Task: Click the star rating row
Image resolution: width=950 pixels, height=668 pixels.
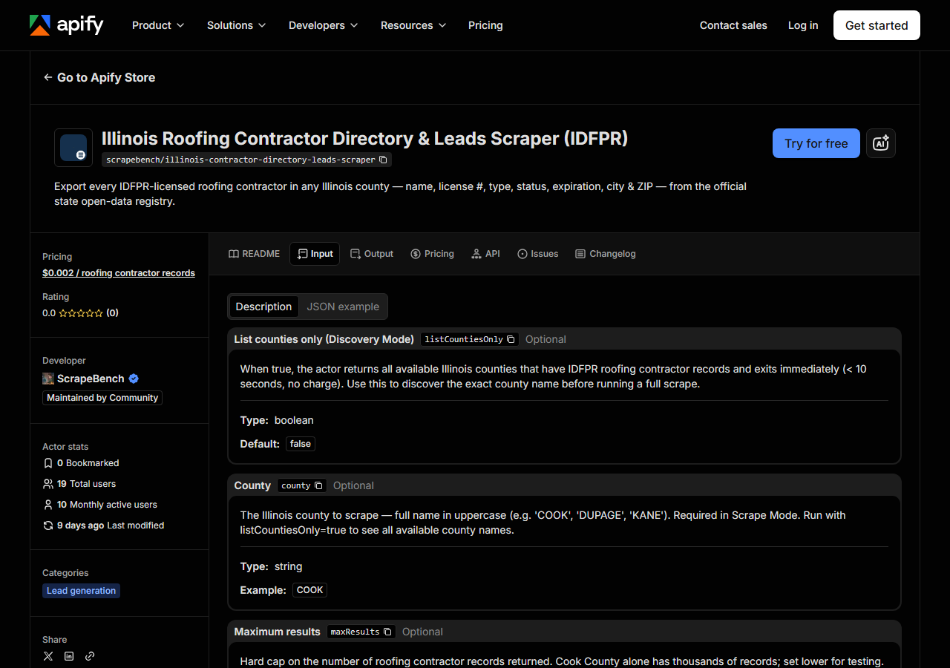Action: (80, 313)
